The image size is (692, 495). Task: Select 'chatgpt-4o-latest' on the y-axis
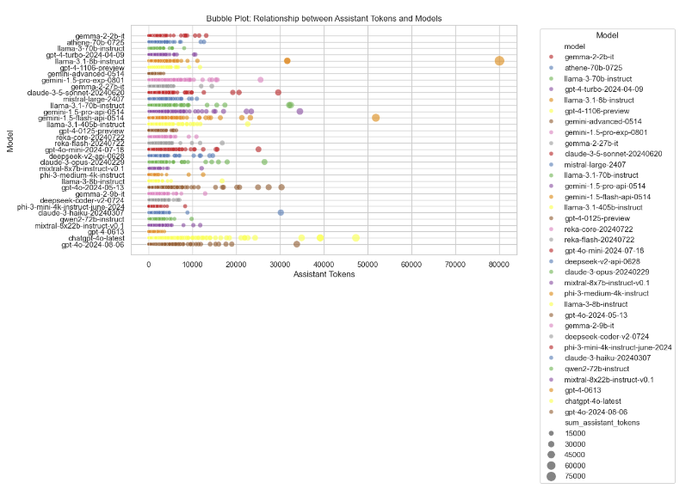tap(96, 238)
